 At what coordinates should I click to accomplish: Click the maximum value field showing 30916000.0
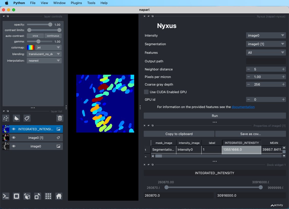coord(251,195)
